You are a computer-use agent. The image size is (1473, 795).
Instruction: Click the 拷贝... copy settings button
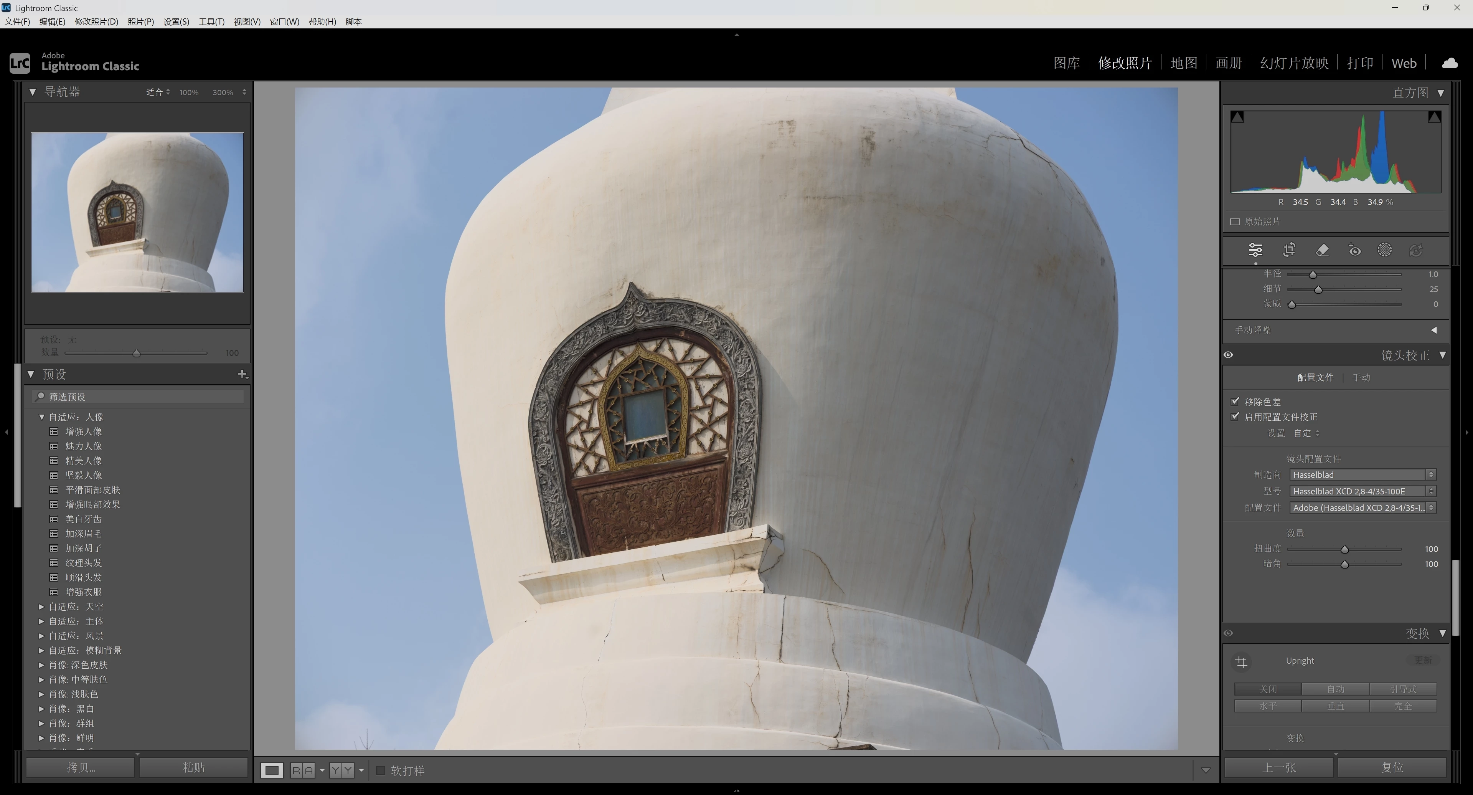pos(81,767)
